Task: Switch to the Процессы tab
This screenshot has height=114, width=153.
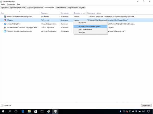Action: tap(5, 8)
